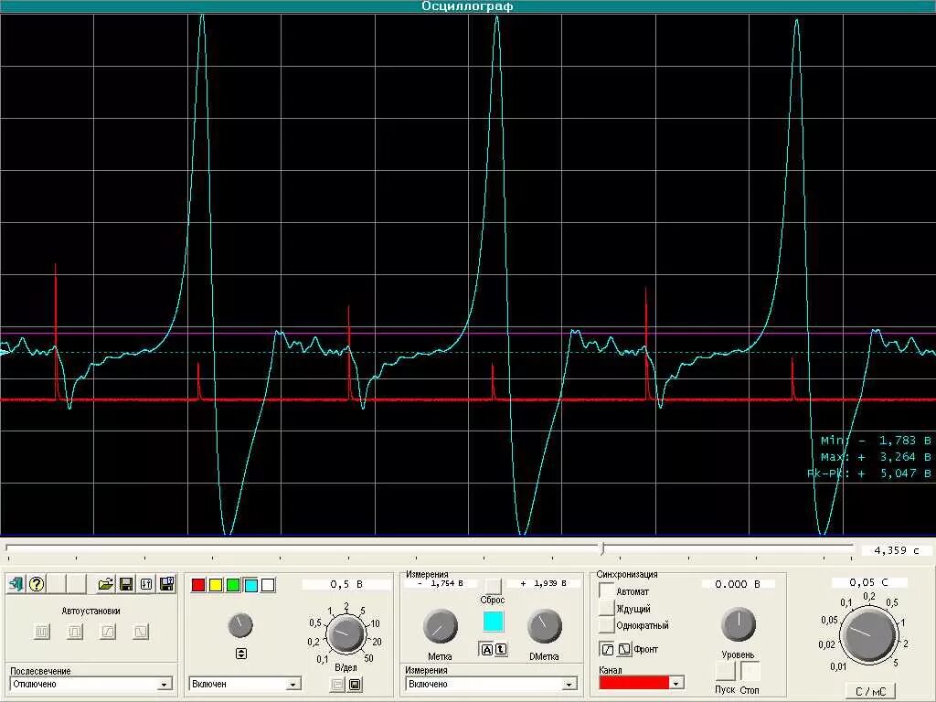This screenshot has width=936, height=702.
Task: Open the settings sliders icon
Action: (146, 584)
